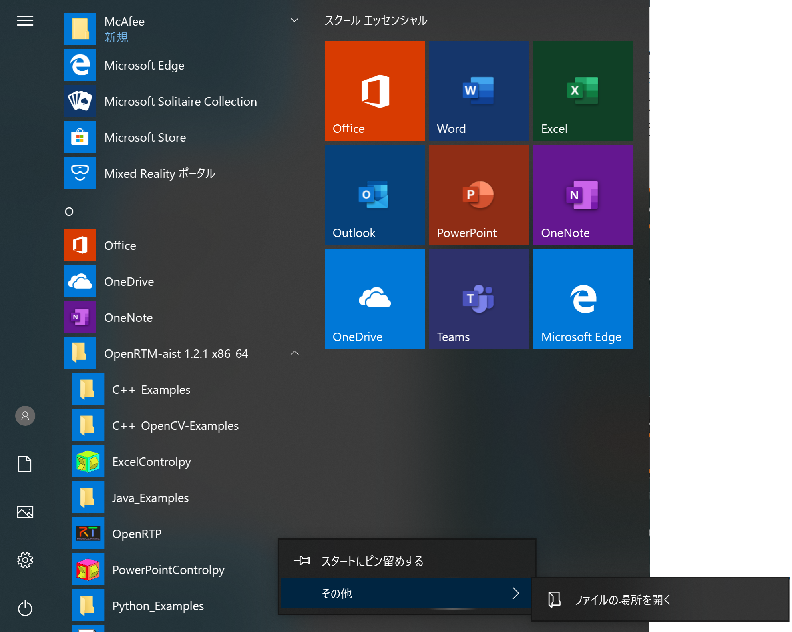The height and width of the screenshot is (632, 792).
Task: Open the Excel tile
Action: tap(583, 91)
